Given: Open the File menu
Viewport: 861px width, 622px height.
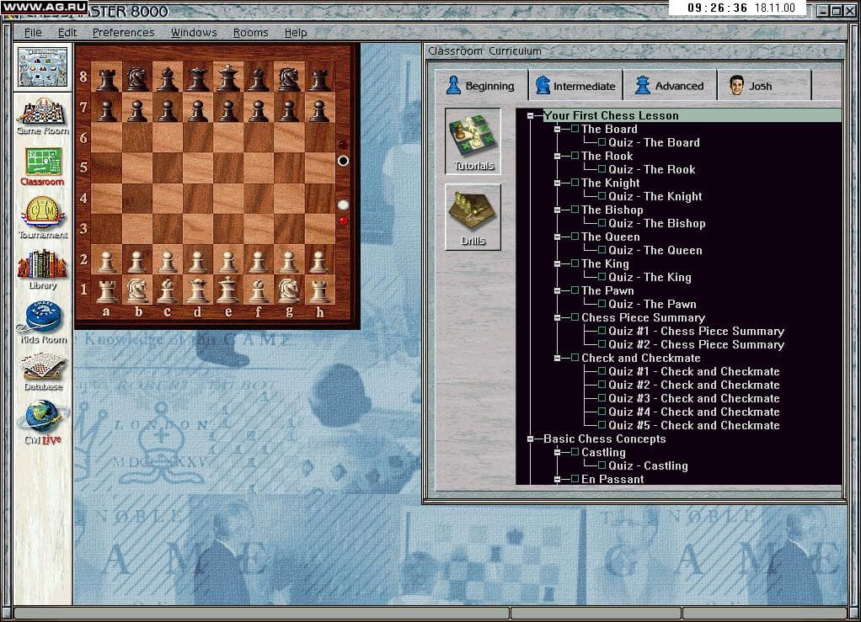Looking at the screenshot, I should pos(33,32).
